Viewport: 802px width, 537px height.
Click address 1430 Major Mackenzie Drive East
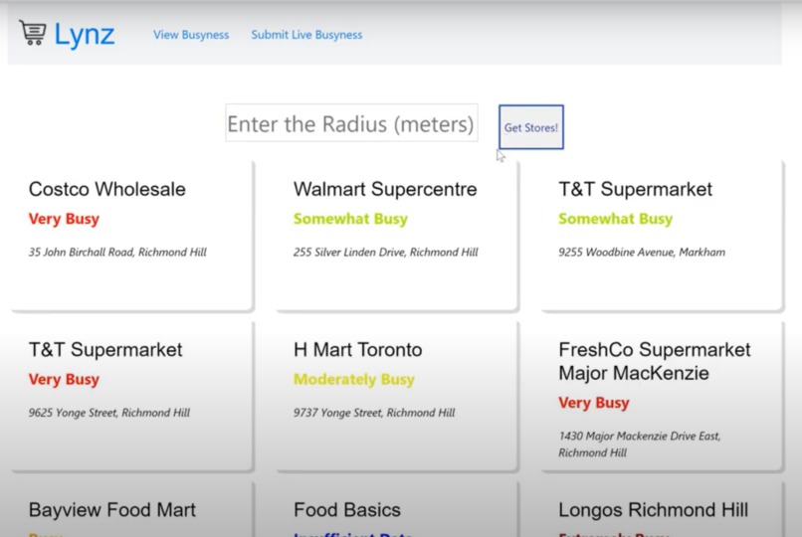coord(640,444)
